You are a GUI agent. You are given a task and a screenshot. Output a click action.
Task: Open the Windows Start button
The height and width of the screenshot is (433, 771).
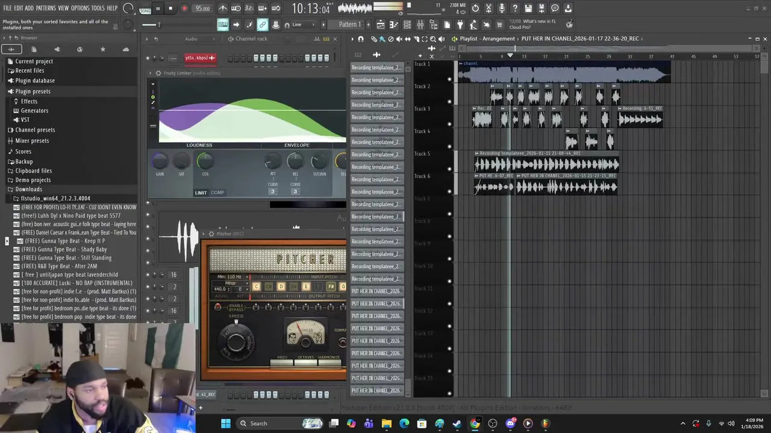point(225,423)
